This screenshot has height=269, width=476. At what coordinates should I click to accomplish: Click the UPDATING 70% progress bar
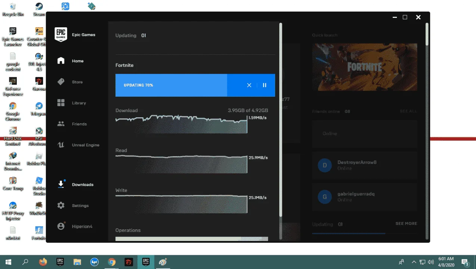click(195, 85)
